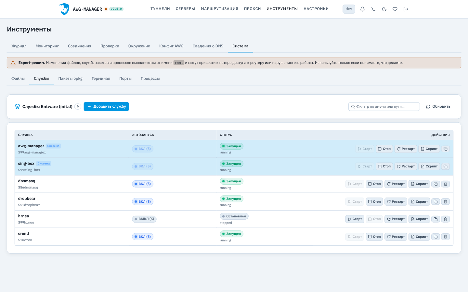The width and height of the screenshot is (468, 292).
Task: Delete the hrneo service with trash icon
Action: 446,219
